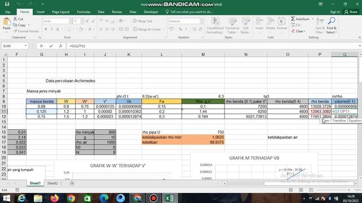Click the Sign in link
The width and height of the screenshot is (362, 203).
pyautogui.click(x=335, y=12)
